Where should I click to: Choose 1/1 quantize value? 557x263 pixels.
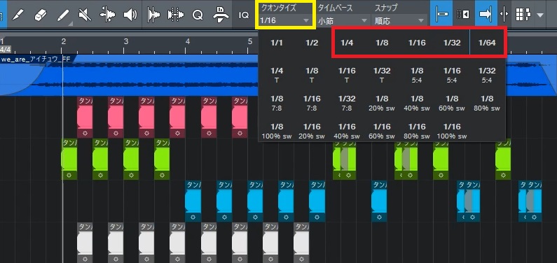point(277,43)
